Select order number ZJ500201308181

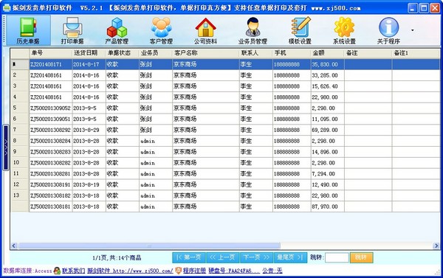(x=51, y=206)
